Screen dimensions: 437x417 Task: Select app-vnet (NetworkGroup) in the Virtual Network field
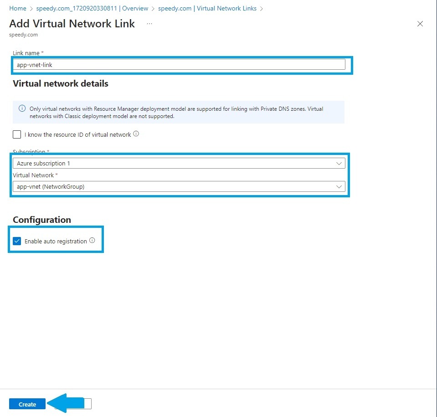tap(180, 186)
